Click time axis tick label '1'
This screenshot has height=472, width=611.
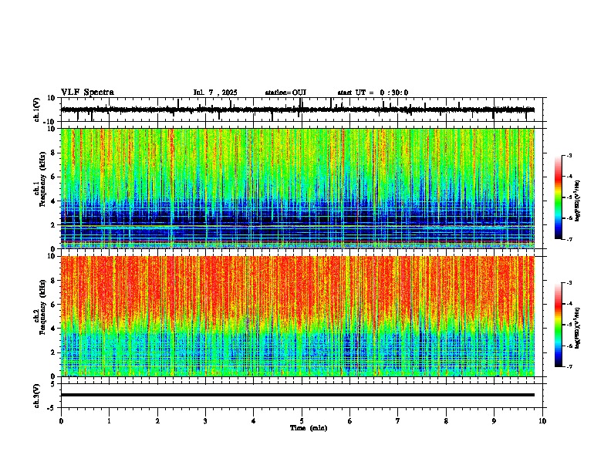tap(109, 421)
